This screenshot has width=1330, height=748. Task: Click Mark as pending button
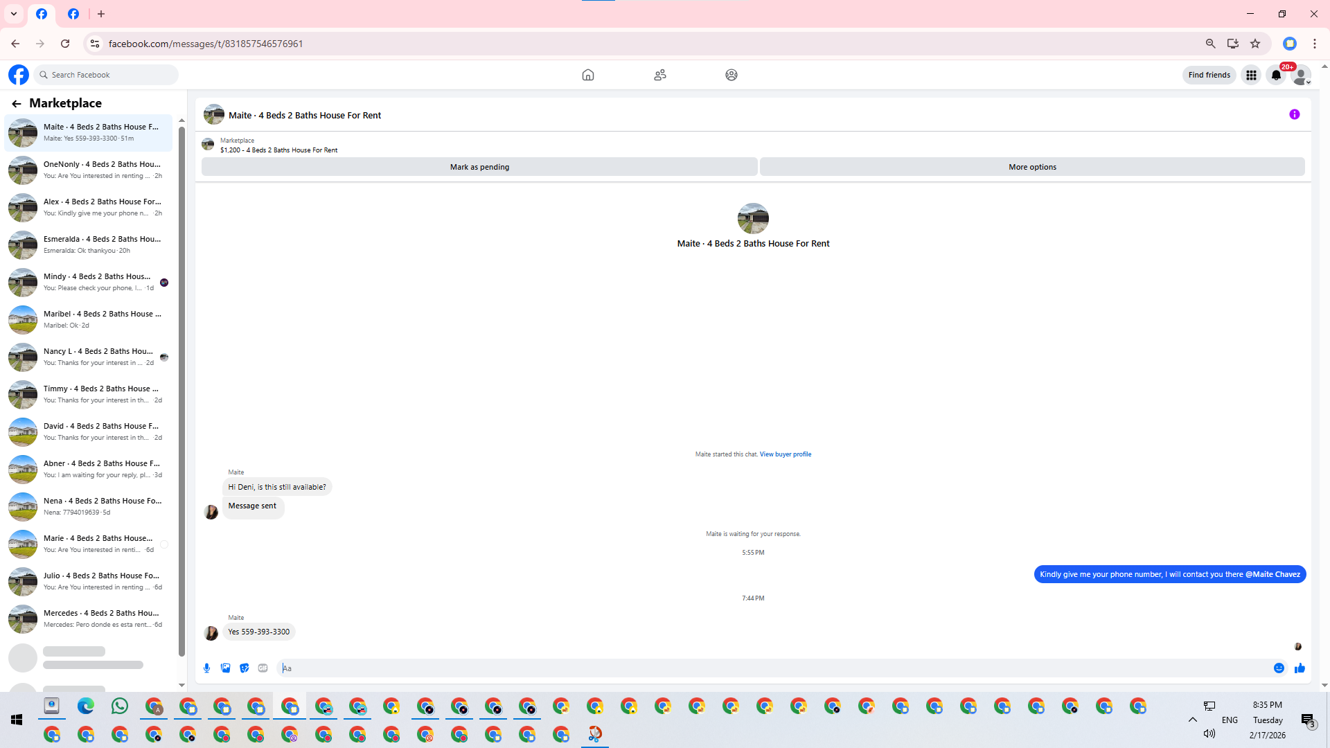tap(479, 167)
